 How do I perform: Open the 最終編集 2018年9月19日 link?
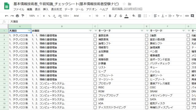click(127, 9)
